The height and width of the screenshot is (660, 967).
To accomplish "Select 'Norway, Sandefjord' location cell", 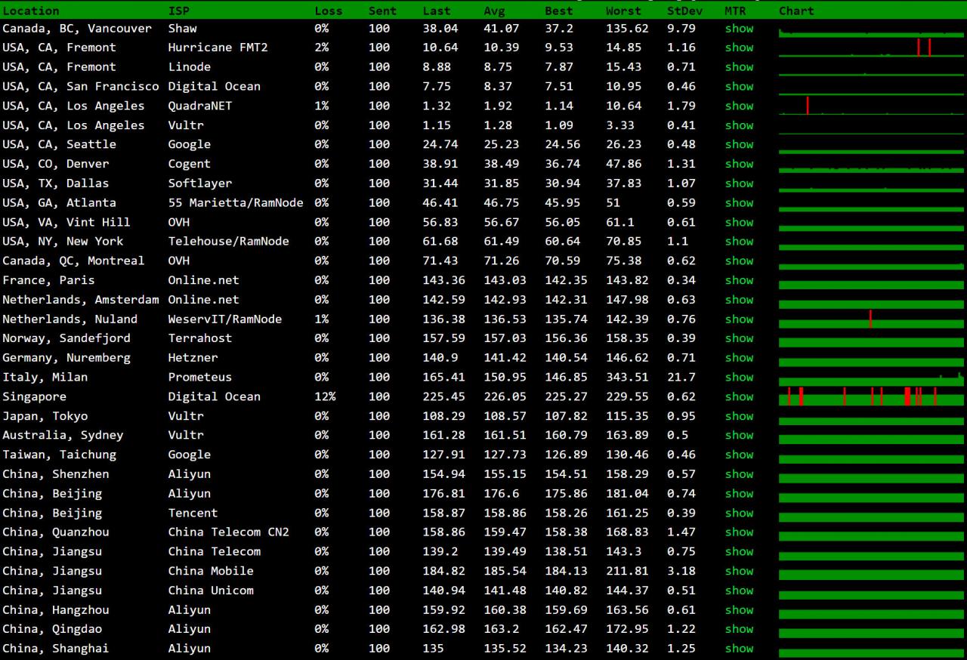I will [66, 338].
